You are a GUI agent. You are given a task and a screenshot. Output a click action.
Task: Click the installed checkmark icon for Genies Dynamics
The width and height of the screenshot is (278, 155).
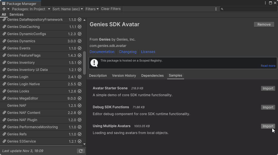(x=80, y=41)
